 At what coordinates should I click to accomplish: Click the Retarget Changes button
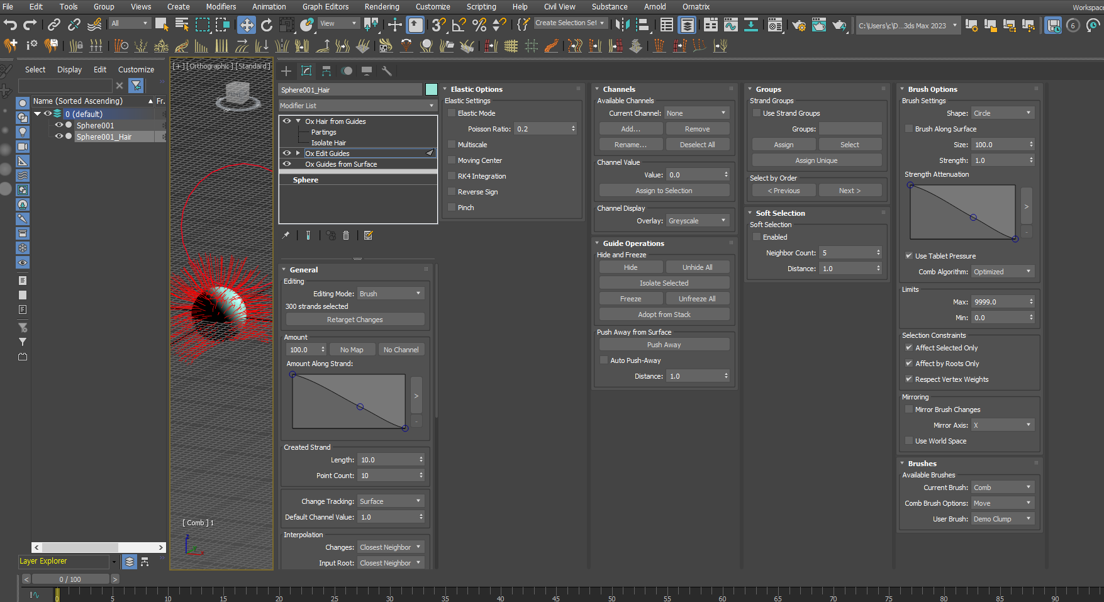click(x=355, y=320)
